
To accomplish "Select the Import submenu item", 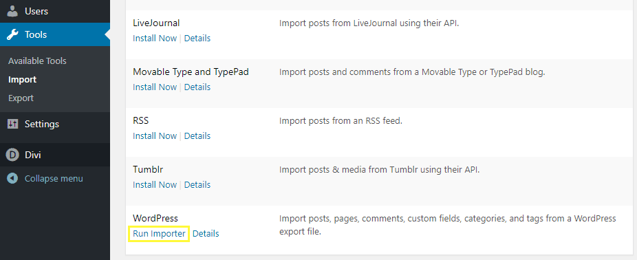I will [x=22, y=80].
